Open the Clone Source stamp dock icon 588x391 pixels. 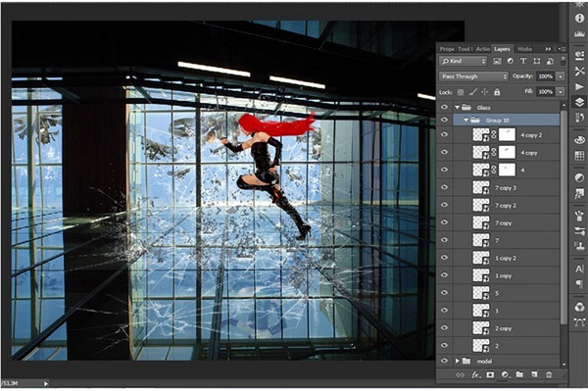pos(579,246)
